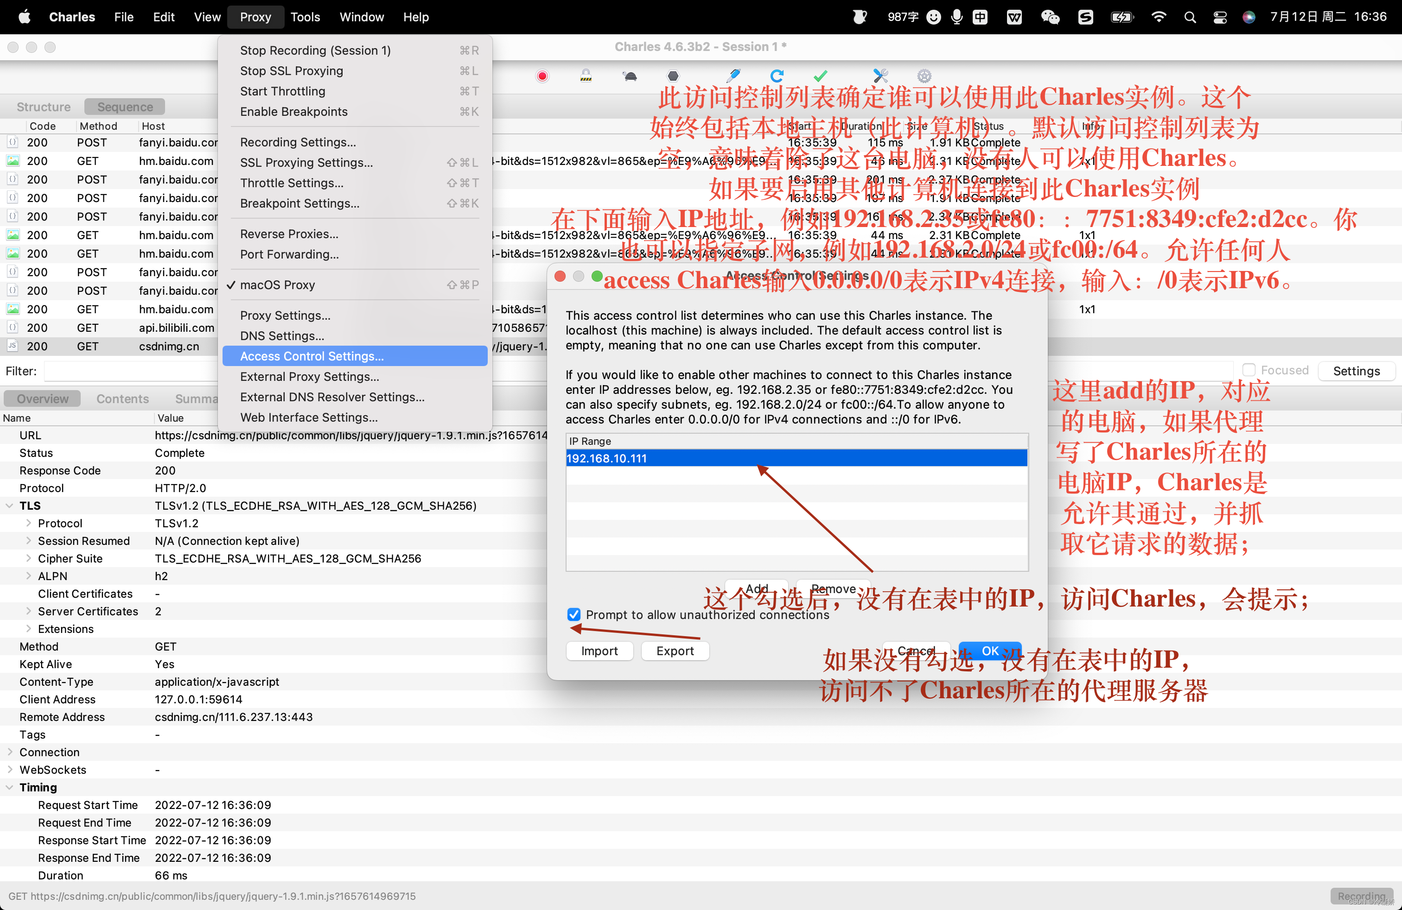Click the throttling turtle toolbar icon
Screen dimensions: 1402x910
pos(630,76)
